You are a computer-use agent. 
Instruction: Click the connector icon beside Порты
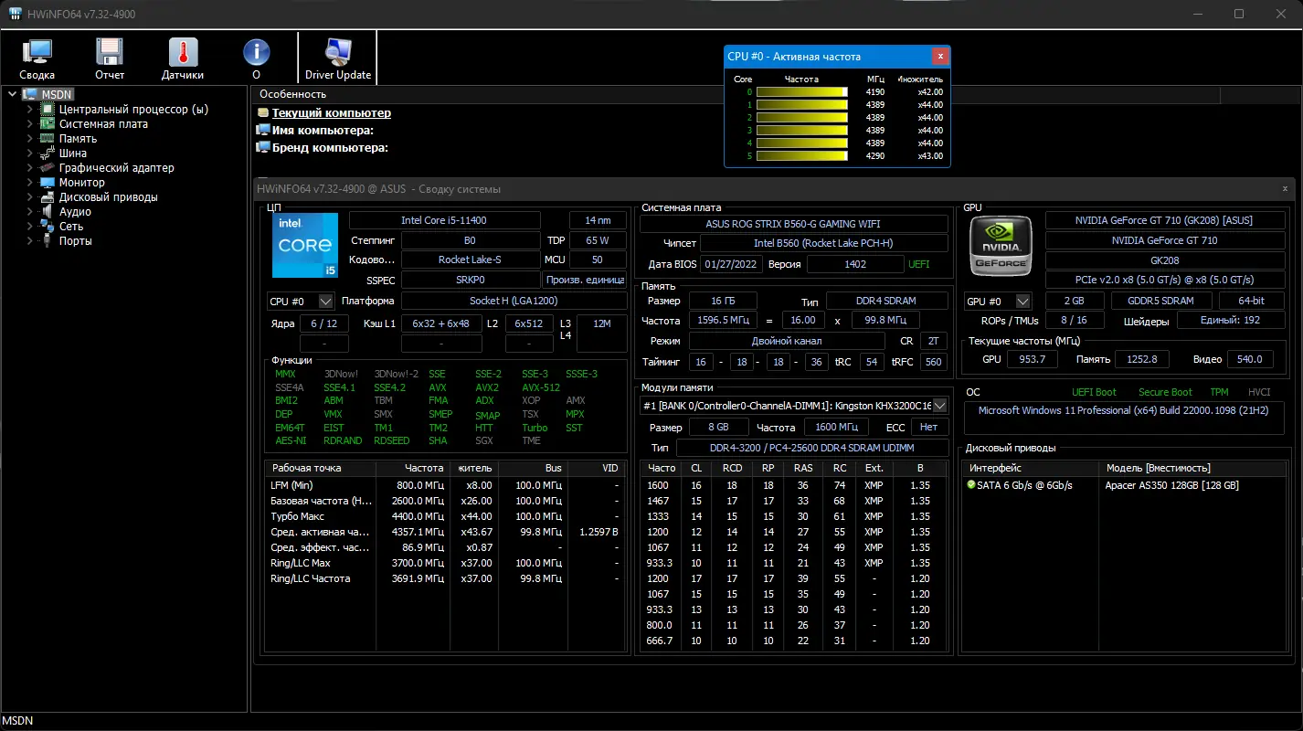tap(48, 240)
